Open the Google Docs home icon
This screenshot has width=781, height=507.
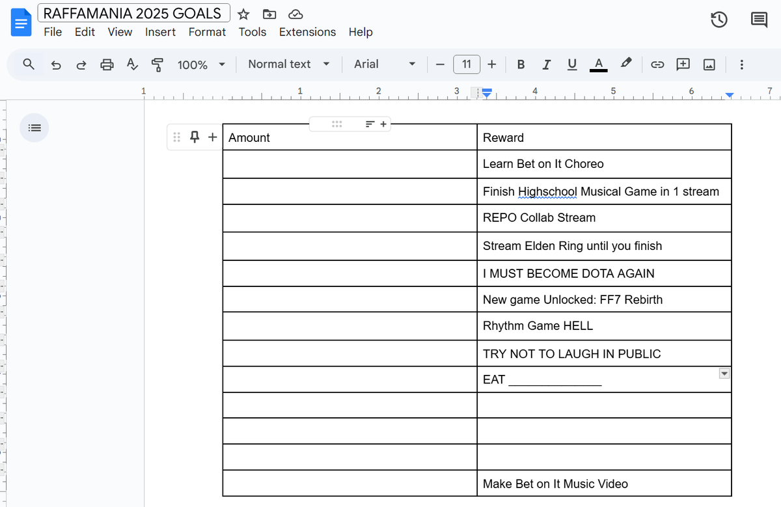pyautogui.click(x=21, y=23)
